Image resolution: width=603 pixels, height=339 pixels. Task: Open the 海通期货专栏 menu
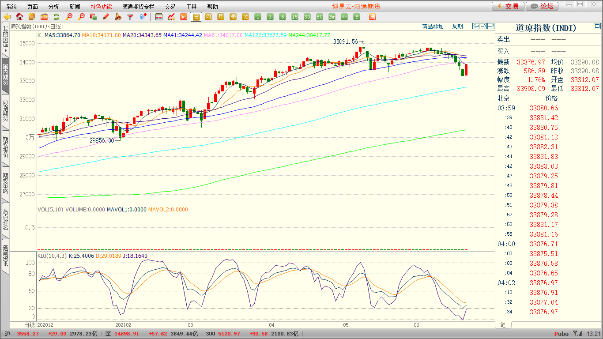(138, 7)
